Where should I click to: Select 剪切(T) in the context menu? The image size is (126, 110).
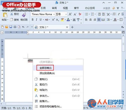click(58, 85)
